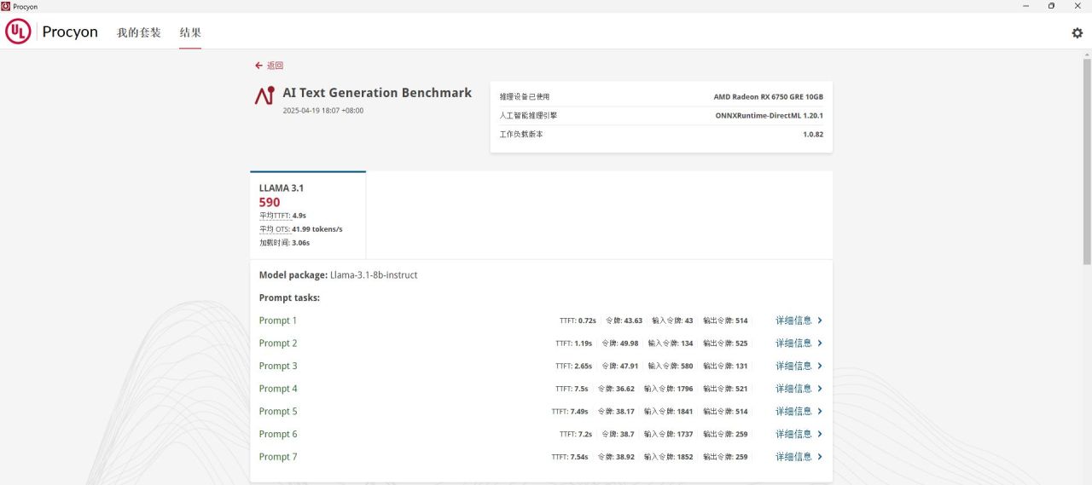This screenshot has height=485, width=1092.
Task: Switch to the 结果 tab
Action: [x=190, y=33]
